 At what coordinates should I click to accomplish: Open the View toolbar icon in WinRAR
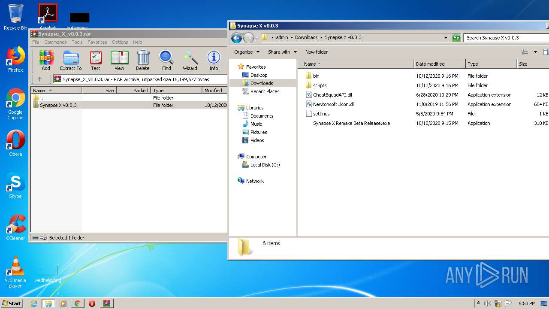pyautogui.click(x=119, y=61)
